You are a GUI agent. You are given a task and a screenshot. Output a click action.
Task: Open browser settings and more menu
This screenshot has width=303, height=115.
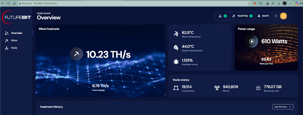pyautogui.click(x=291, y=3)
